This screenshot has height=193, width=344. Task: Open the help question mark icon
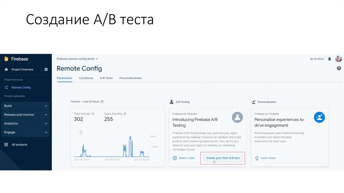tap(339, 68)
